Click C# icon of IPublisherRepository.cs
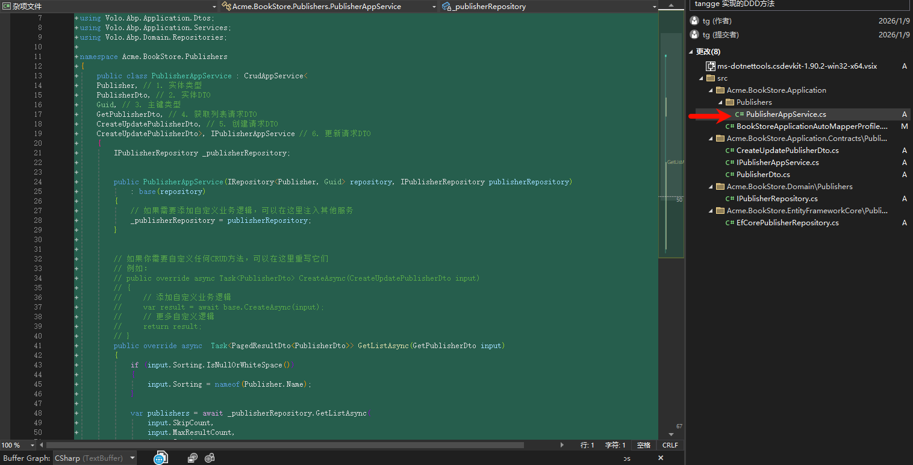This screenshot has width=913, height=465. [730, 199]
